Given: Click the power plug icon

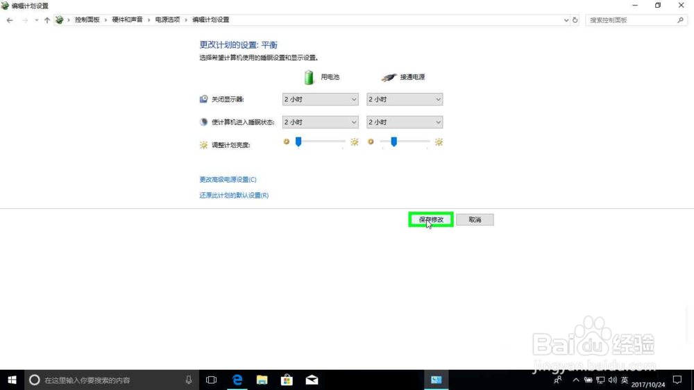Looking at the screenshot, I should point(389,78).
